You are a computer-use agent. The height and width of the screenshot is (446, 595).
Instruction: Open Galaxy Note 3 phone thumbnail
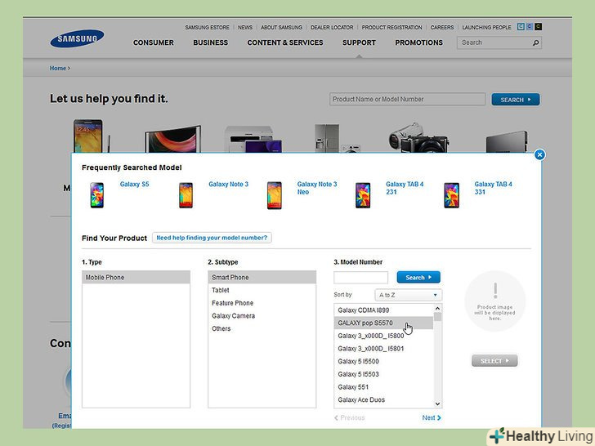click(186, 195)
